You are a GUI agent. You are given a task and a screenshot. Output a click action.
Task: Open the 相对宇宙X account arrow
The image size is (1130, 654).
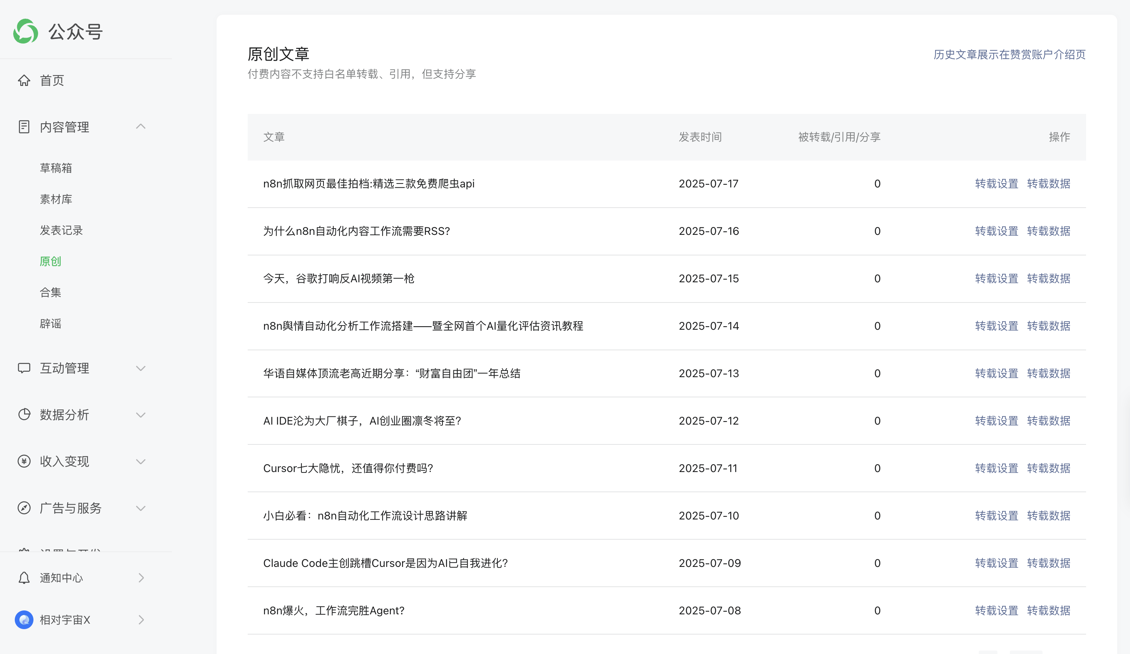[x=141, y=619]
